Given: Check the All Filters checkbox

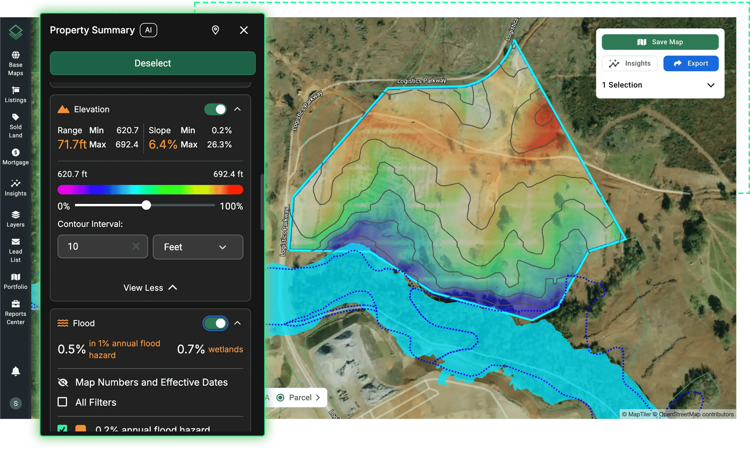Looking at the screenshot, I should [x=62, y=402].
